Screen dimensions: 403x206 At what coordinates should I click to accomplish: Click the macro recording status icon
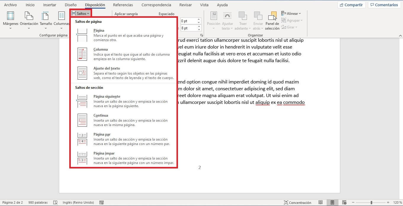102,202
